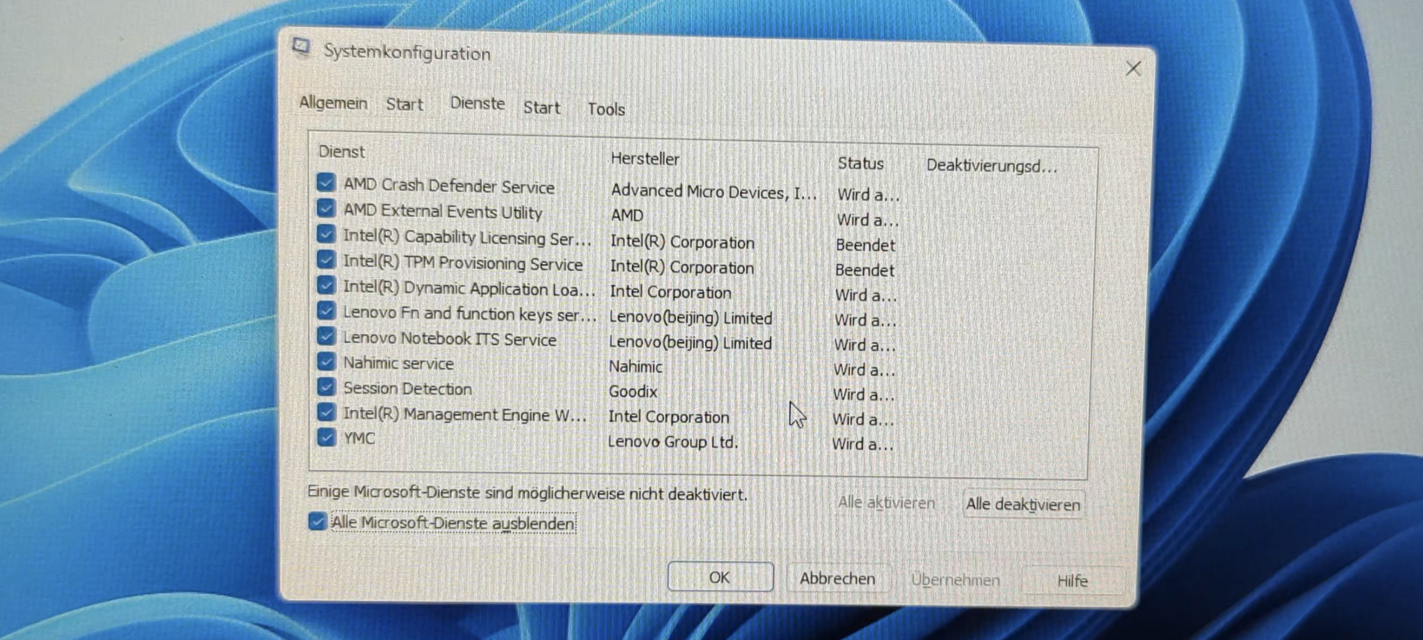The image size is (1423, 640).
Task: Toggle Alle Microsoft-Dienste ausblenden checkbox
Action: point(317,521)
